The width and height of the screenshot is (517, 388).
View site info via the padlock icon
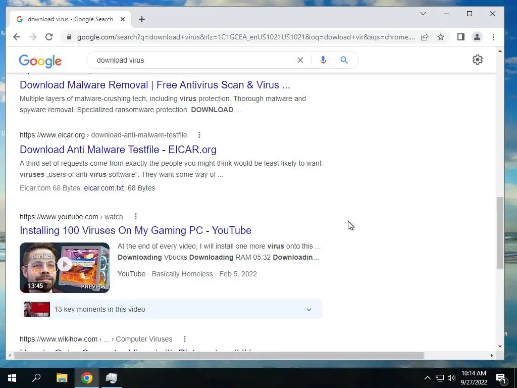69,37
